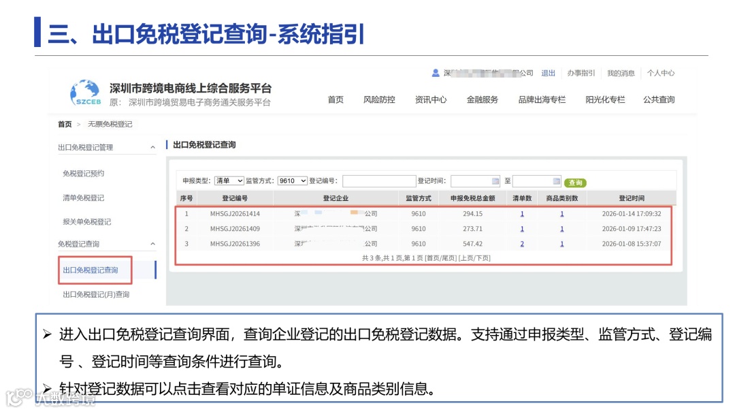Click 免税登记查询 sidebar heading
Image resolution: width=735 pixels, height=412 pixels.
point(78,244)
